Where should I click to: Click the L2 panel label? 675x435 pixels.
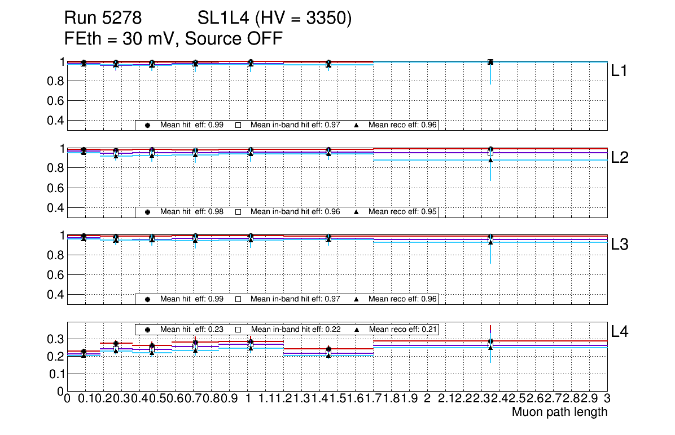[x=620, y=158]
